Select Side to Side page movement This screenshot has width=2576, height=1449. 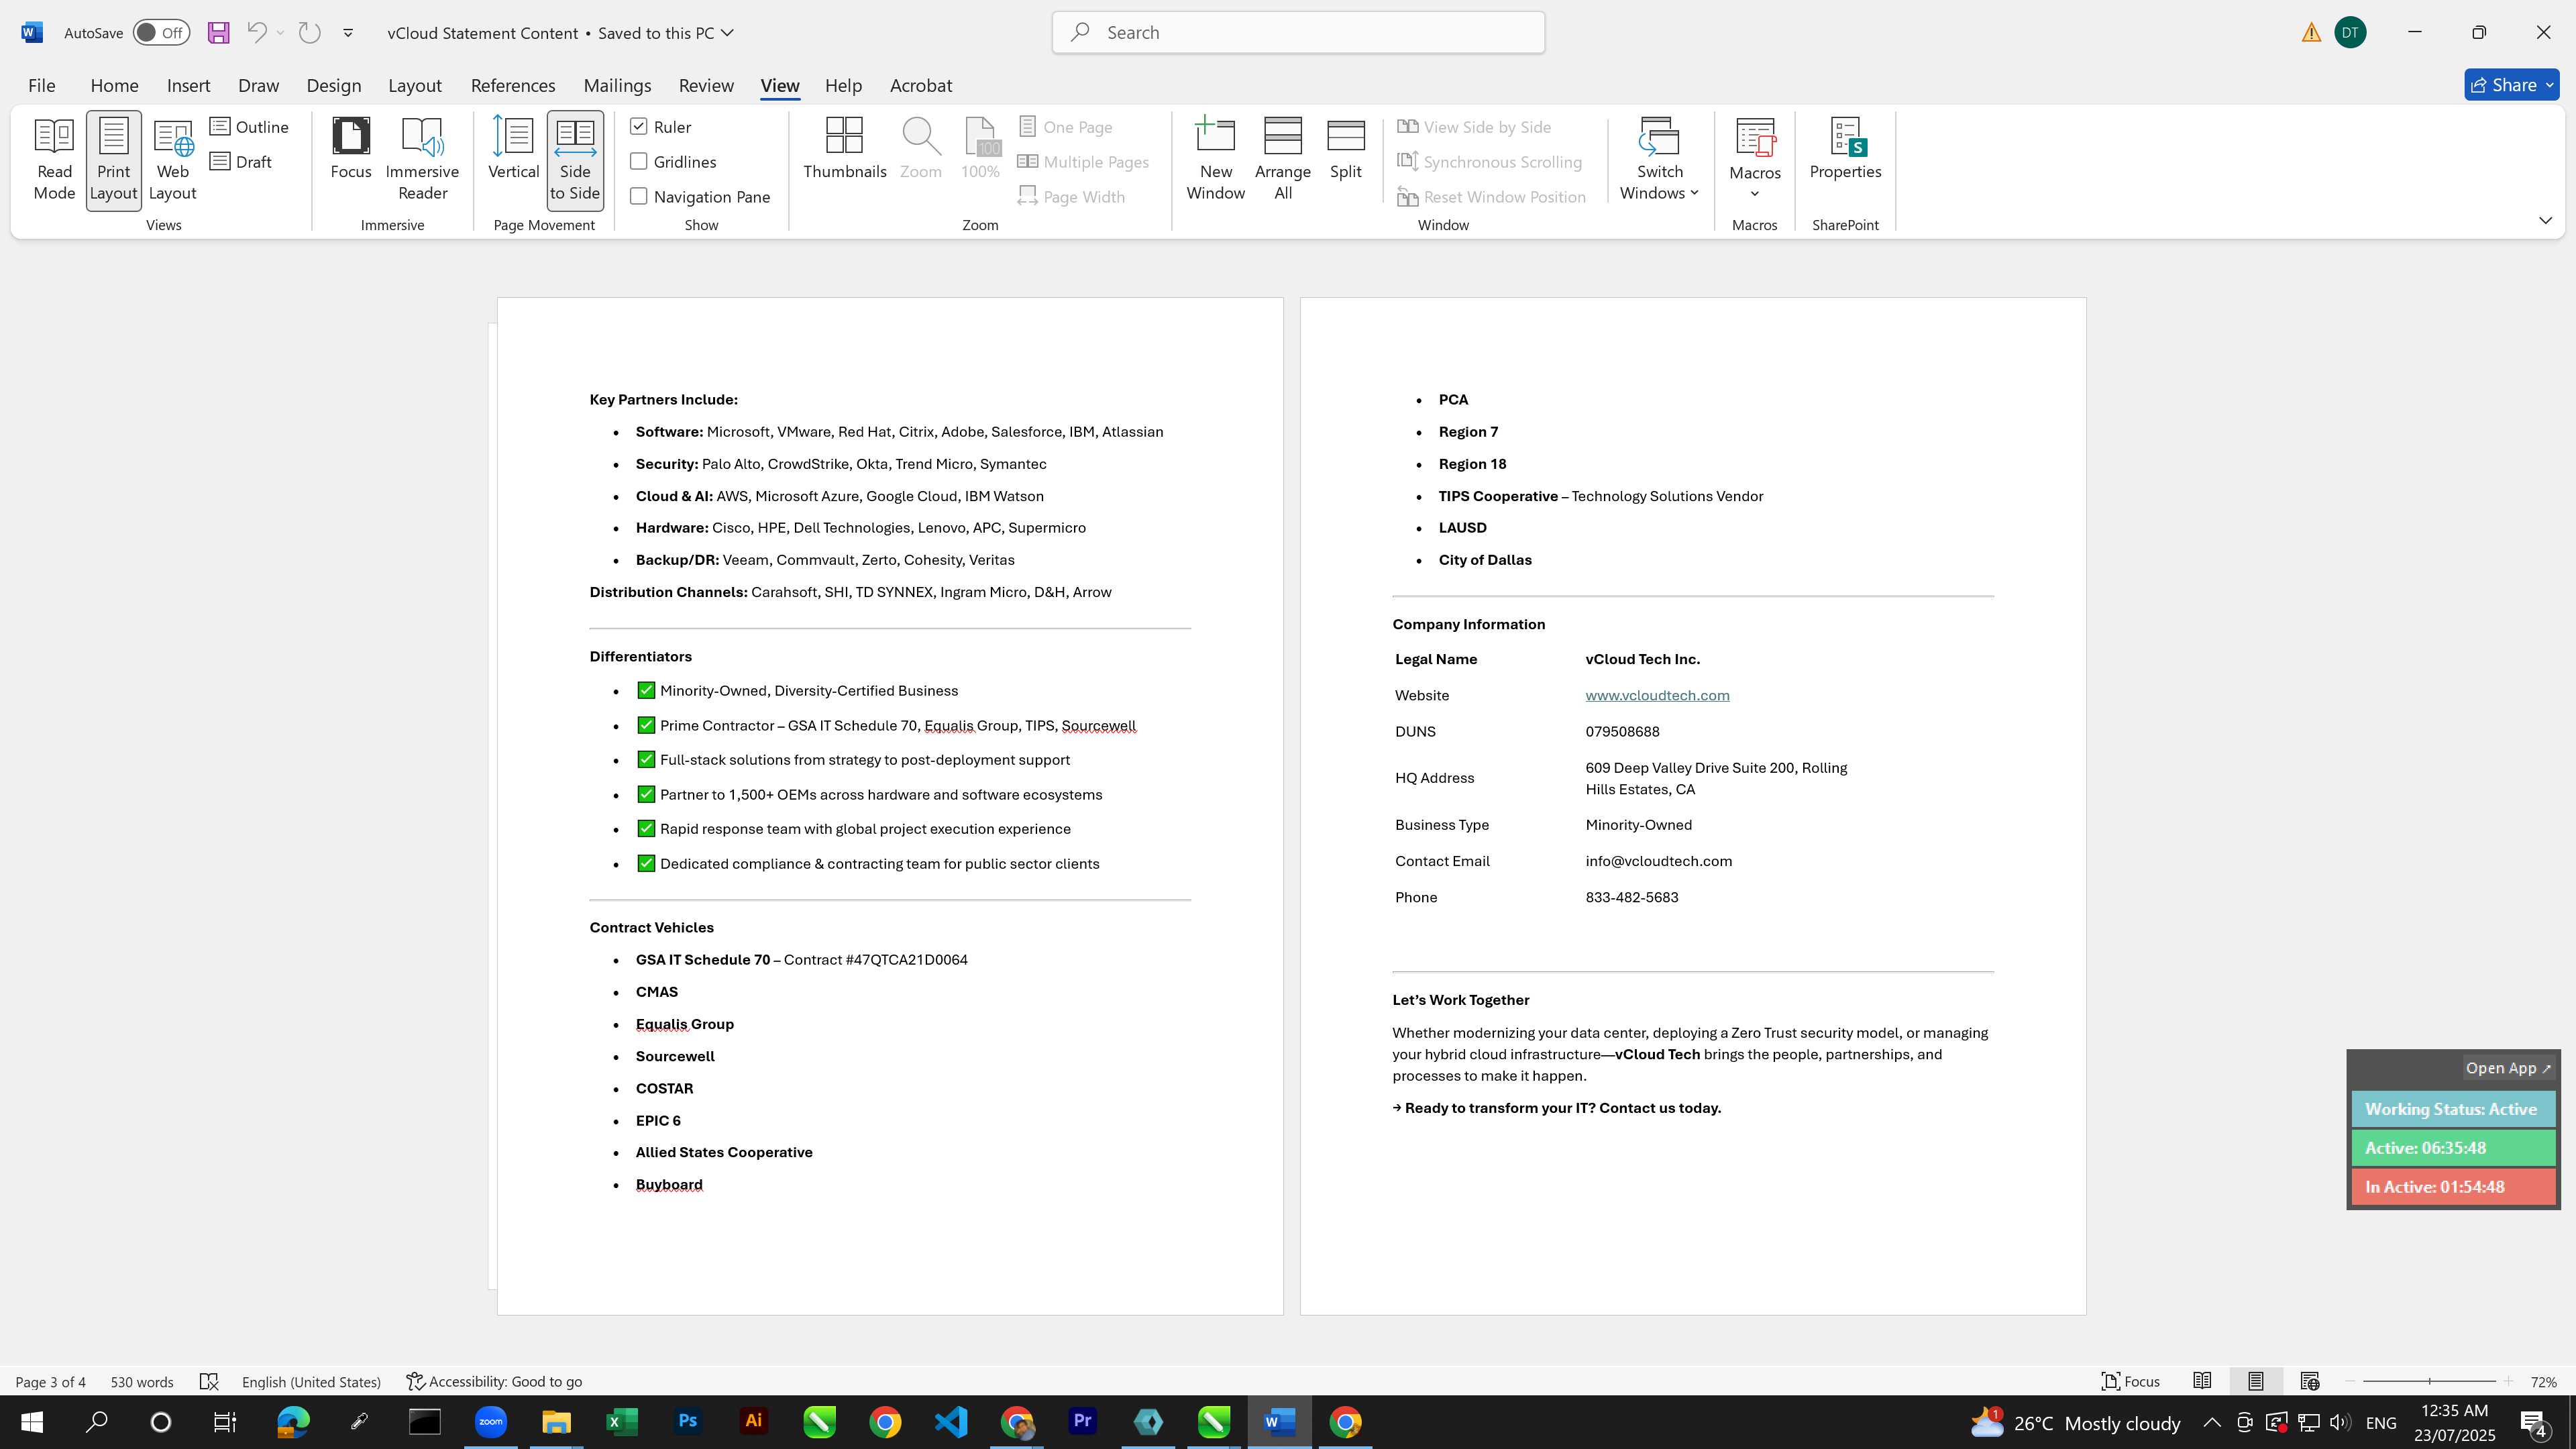coord(575,160)
